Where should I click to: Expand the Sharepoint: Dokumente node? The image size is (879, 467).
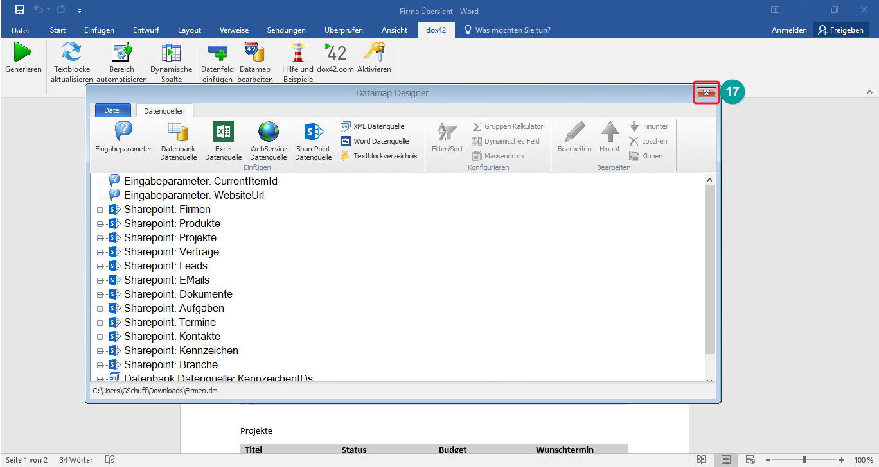click(x=100, y=294)
